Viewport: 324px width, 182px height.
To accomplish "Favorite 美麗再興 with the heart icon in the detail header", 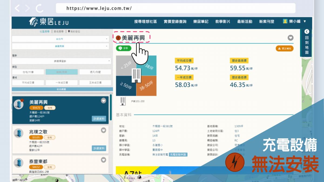I will tap(291, 38).
